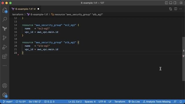Image resolution: width=185 pixels, height=104 pixels.
Task: Customize the editor layout
Action: tap(181, 3)
